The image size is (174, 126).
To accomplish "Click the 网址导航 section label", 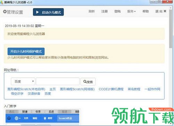I will coord(11,70).
